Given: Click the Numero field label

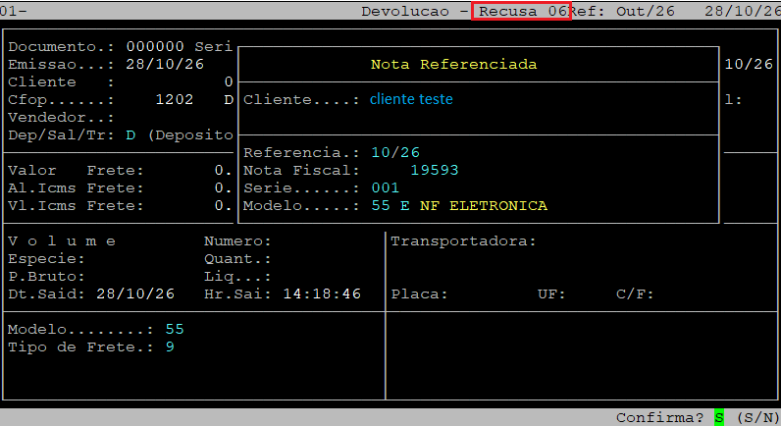Looking at the screenshot, I should 237,241.
